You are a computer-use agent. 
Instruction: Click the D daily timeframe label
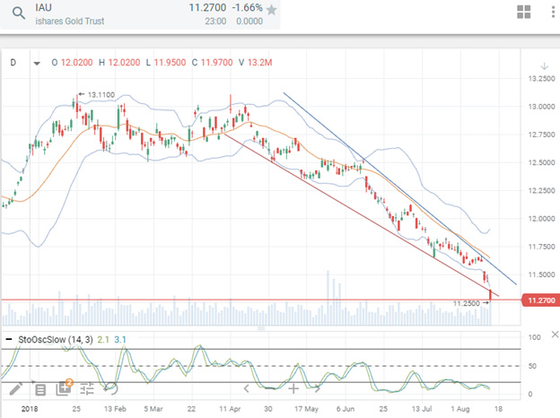(13, 63)
